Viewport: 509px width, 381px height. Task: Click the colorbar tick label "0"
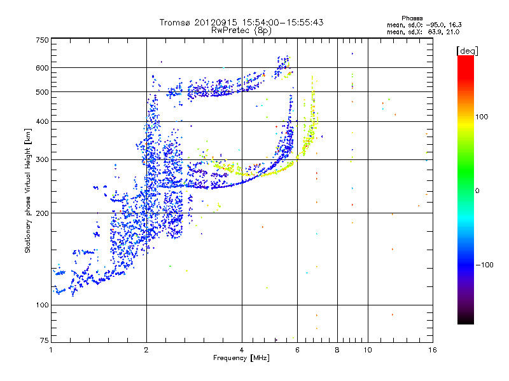[477, 190]
